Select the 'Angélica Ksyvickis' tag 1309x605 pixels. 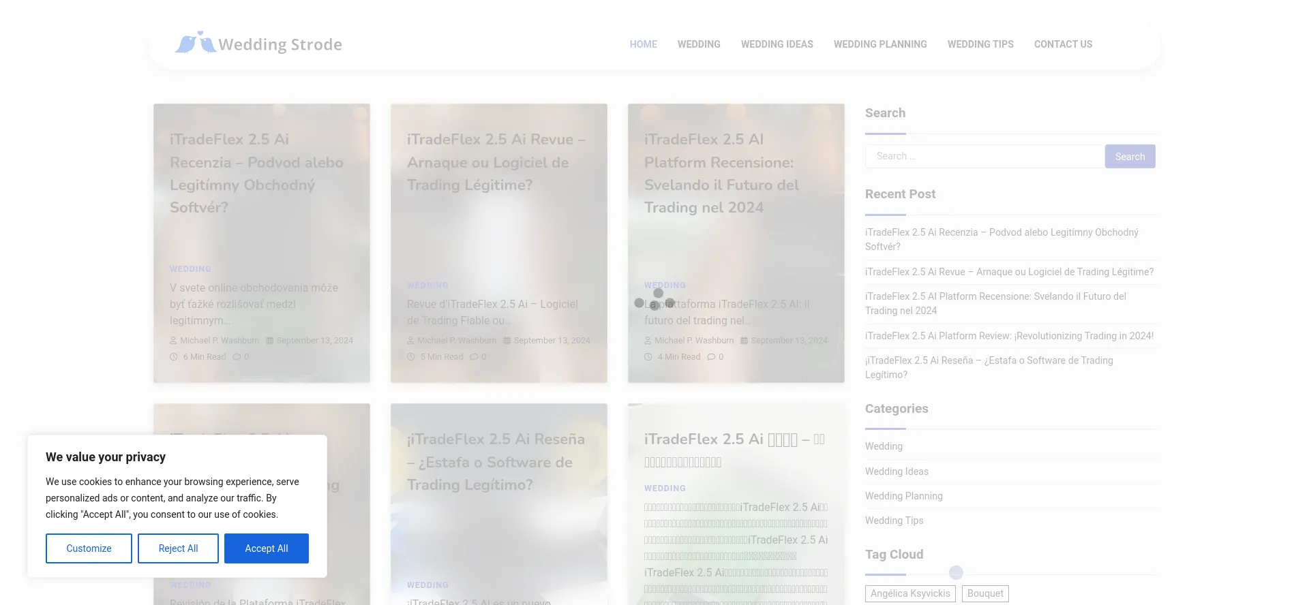coord(910,593)
